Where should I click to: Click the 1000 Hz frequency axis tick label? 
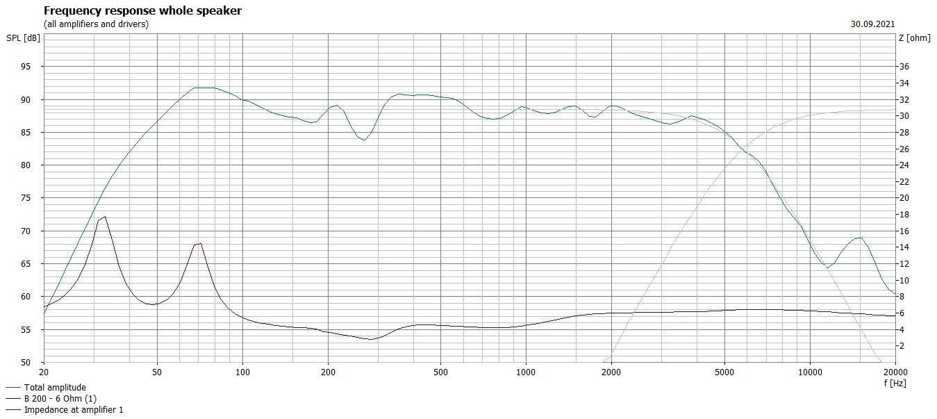[526, 373]
